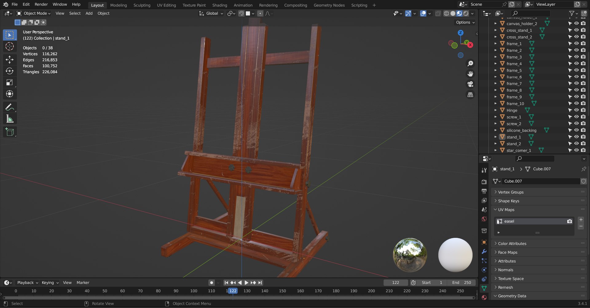
Task: Expand the Color Attributes panel
Action: (539, 243)
